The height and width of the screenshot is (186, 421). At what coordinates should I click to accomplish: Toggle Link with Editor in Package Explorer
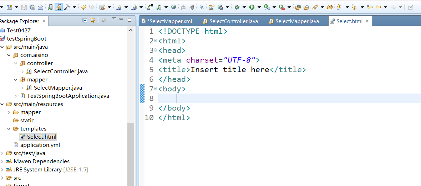pyautogui.click(x=93, y=20)
